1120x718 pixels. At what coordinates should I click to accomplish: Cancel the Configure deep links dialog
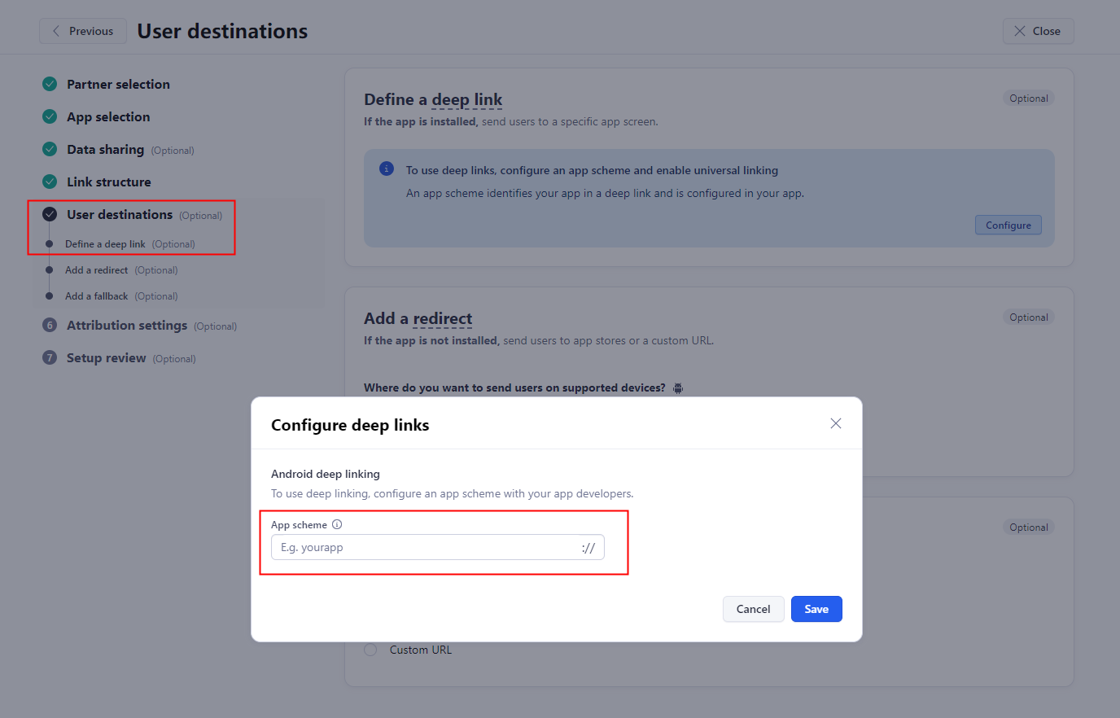(753, 609)
